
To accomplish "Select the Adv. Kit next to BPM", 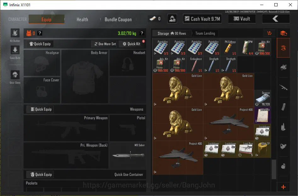I will [262, 48].
